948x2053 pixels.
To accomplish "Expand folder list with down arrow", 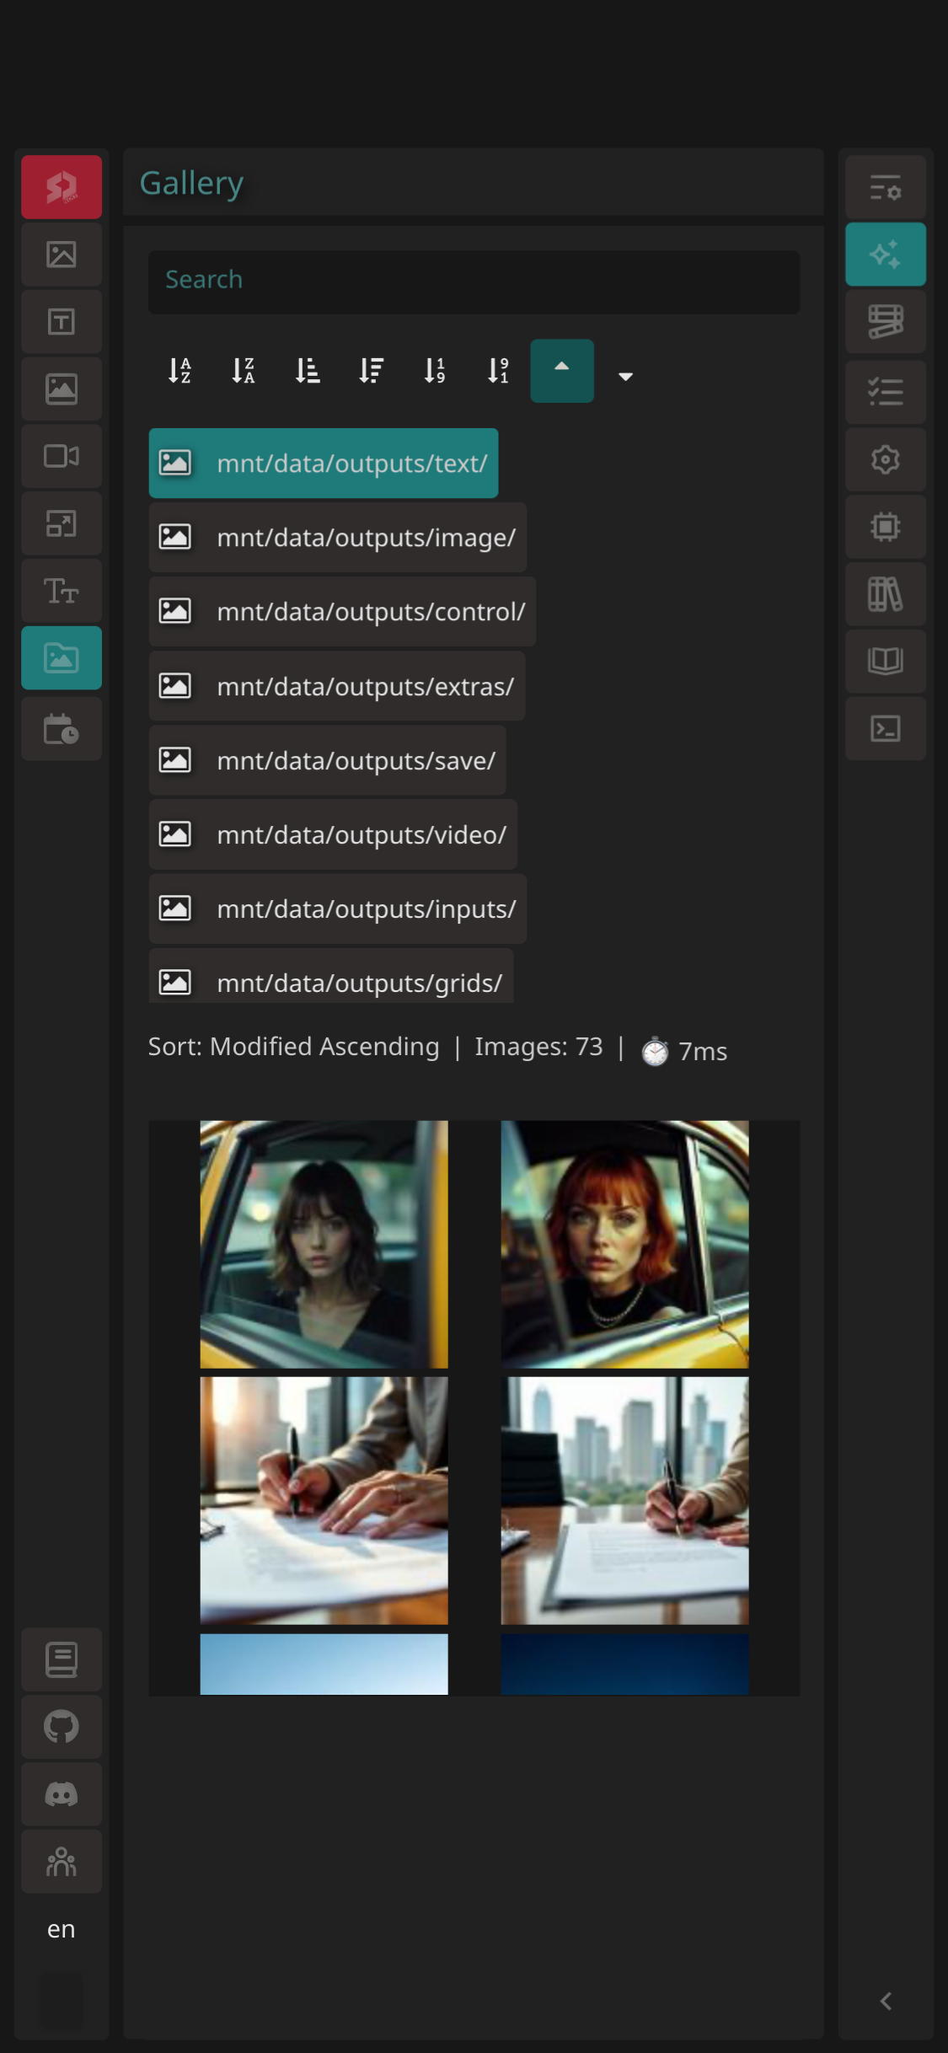I will 625,376.
